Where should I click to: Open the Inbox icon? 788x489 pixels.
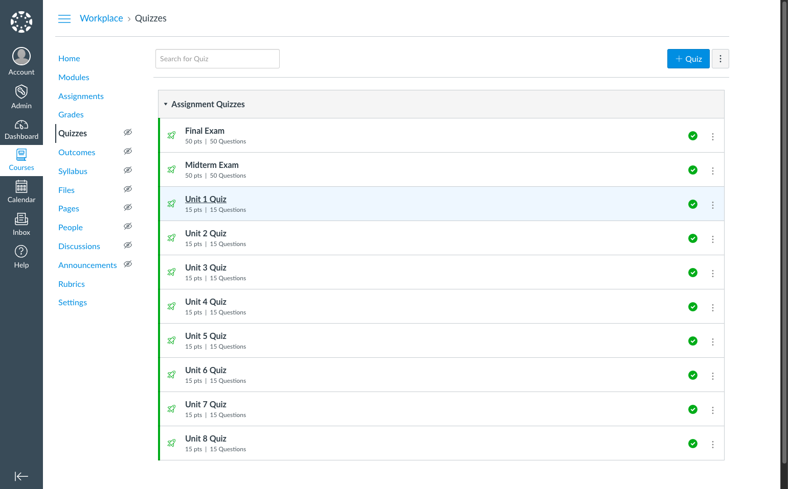pos(21,219)
